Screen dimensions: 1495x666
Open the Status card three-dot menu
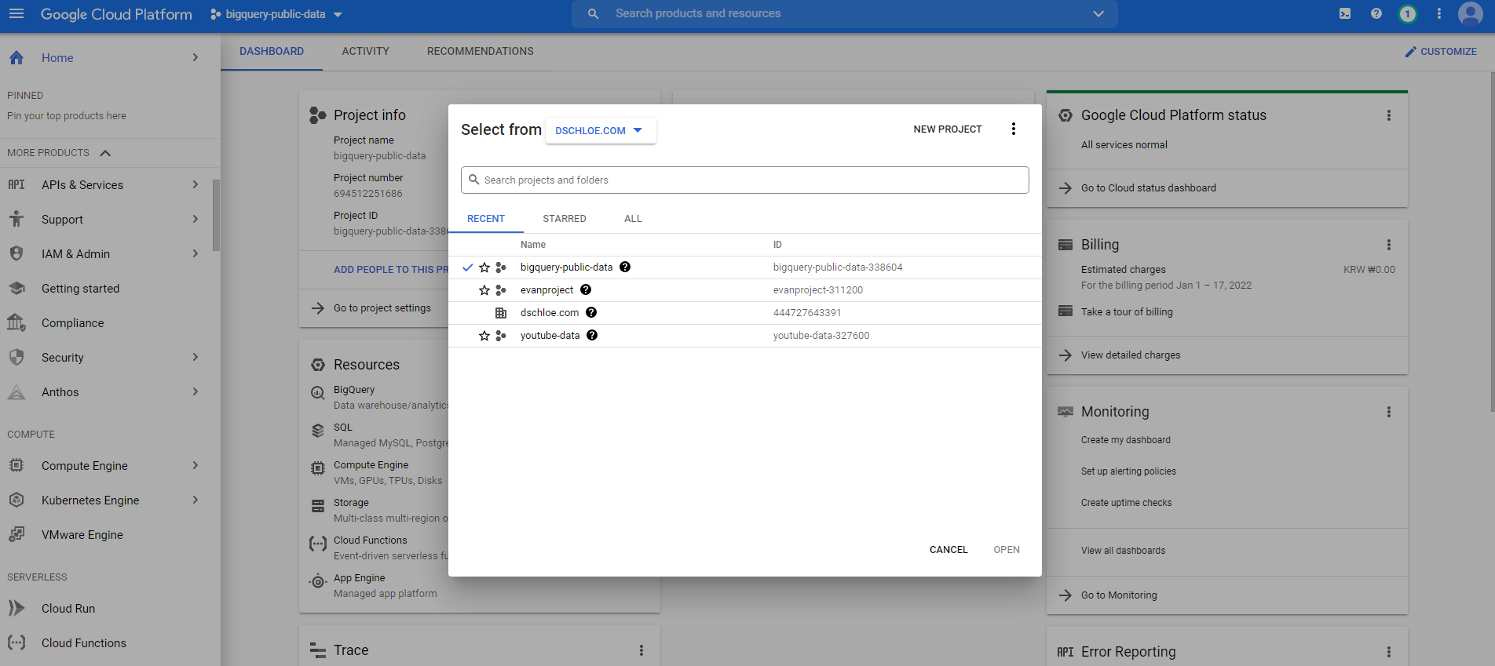click(1389, 115)
